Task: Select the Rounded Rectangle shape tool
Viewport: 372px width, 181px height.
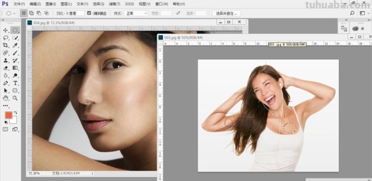Action: [x=15, y=90]
